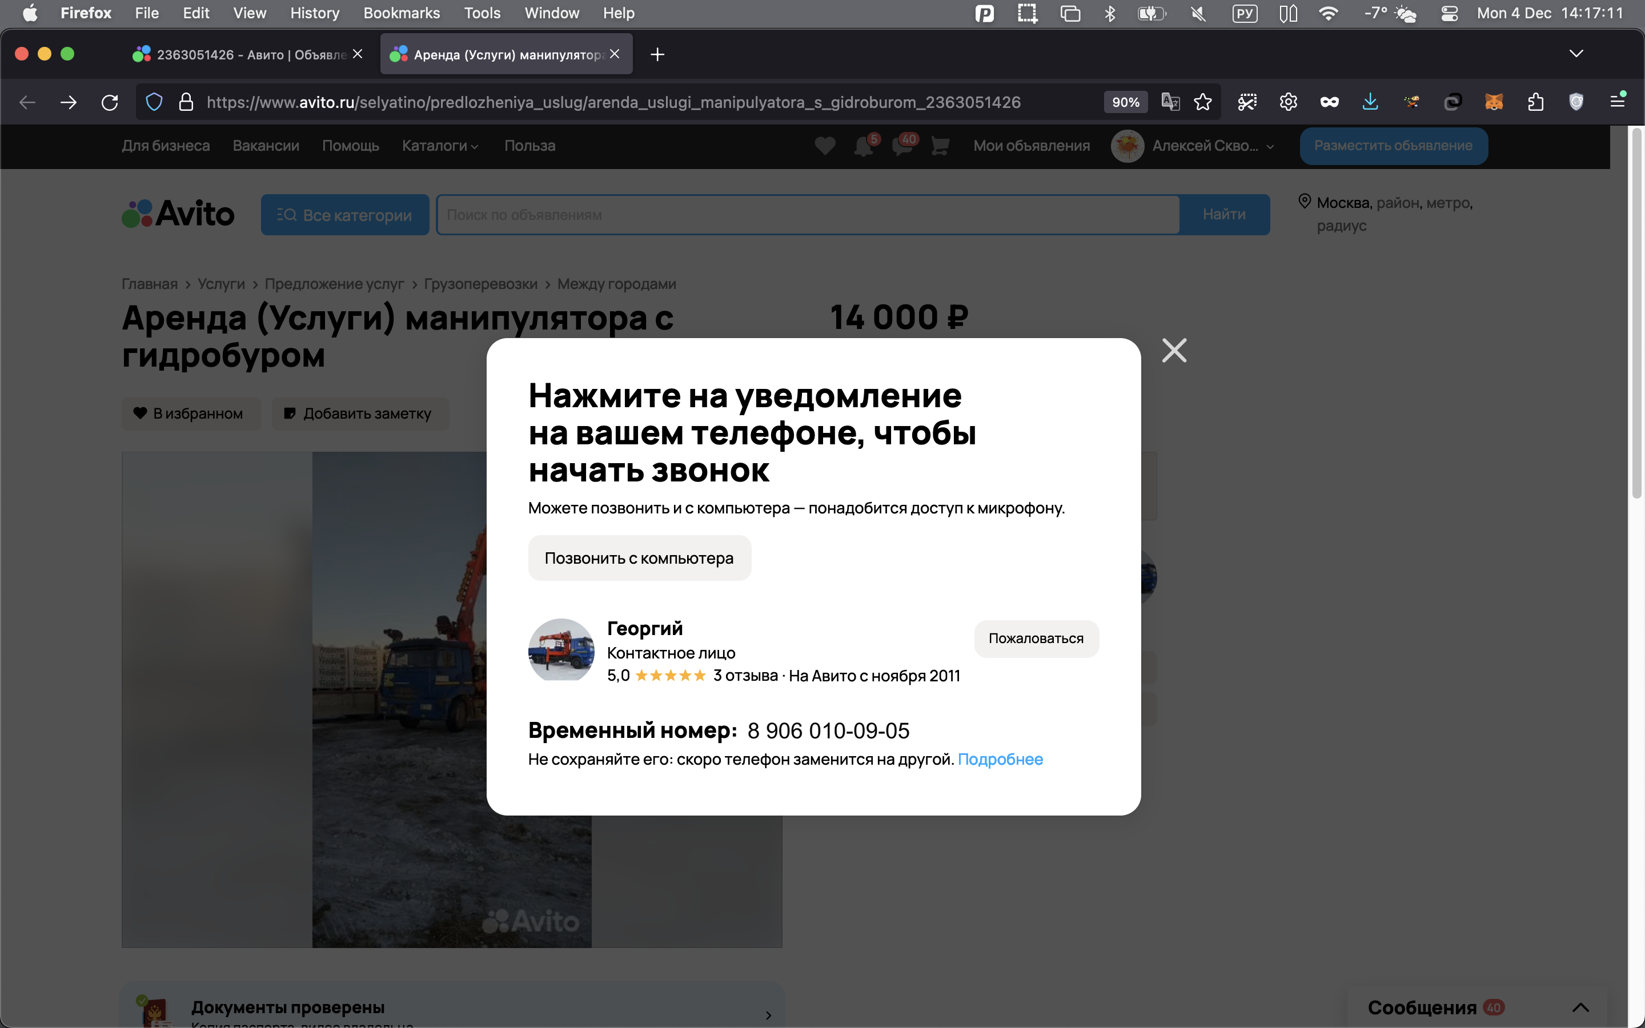Click the page translate icon in address bar
1645x1028 pixels.
(x=1170, y=102)
